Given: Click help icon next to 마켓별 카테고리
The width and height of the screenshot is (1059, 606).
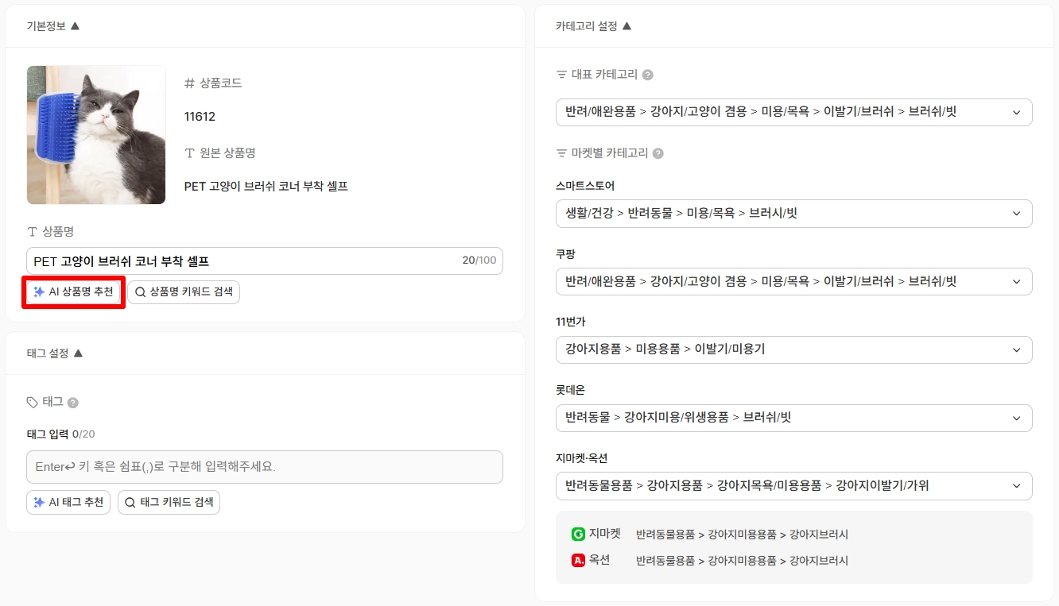Looking at the screenshot, I should pyautogui.click(x=658, y=153).
